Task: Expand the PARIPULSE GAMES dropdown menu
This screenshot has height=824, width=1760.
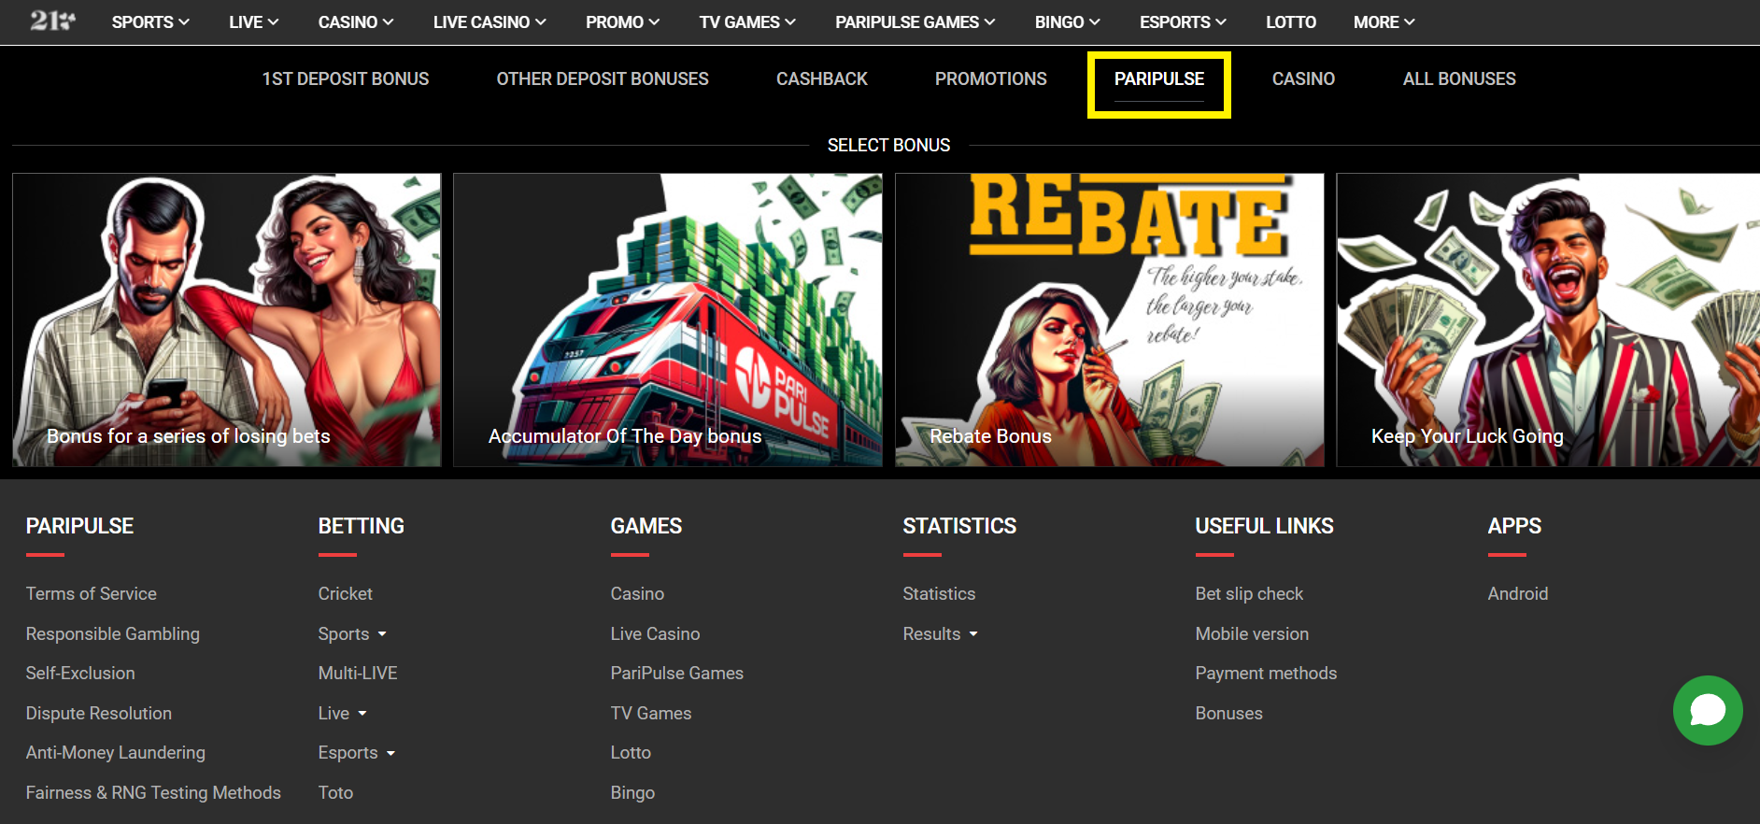Action: coord(915,21)
